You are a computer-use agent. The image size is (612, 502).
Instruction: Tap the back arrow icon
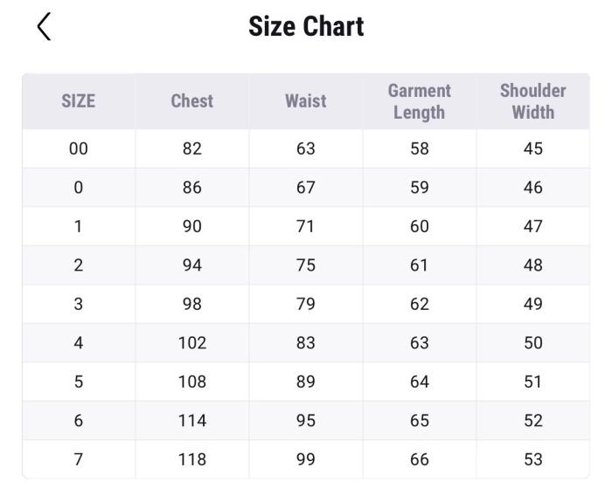click(45, 26)
